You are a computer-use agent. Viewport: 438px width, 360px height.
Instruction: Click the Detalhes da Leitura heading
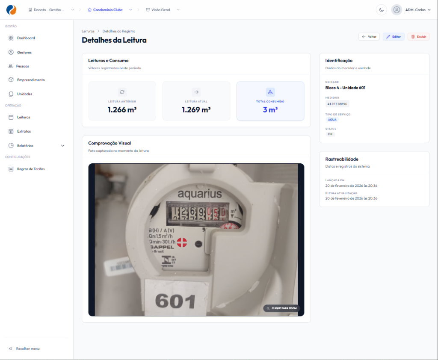click(x=114, y=40)
